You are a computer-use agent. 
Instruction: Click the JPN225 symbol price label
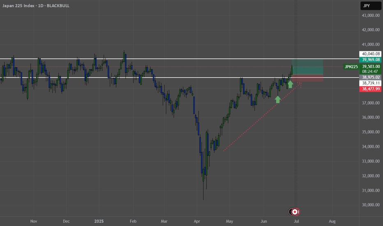pos(351,67)
